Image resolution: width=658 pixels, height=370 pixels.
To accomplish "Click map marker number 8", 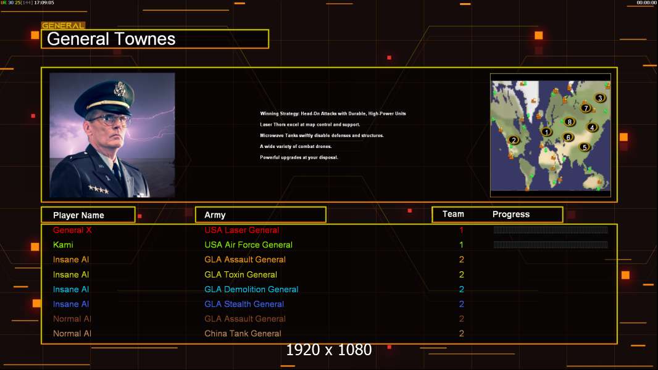I will pyautogui.click(x=569, y=122).
